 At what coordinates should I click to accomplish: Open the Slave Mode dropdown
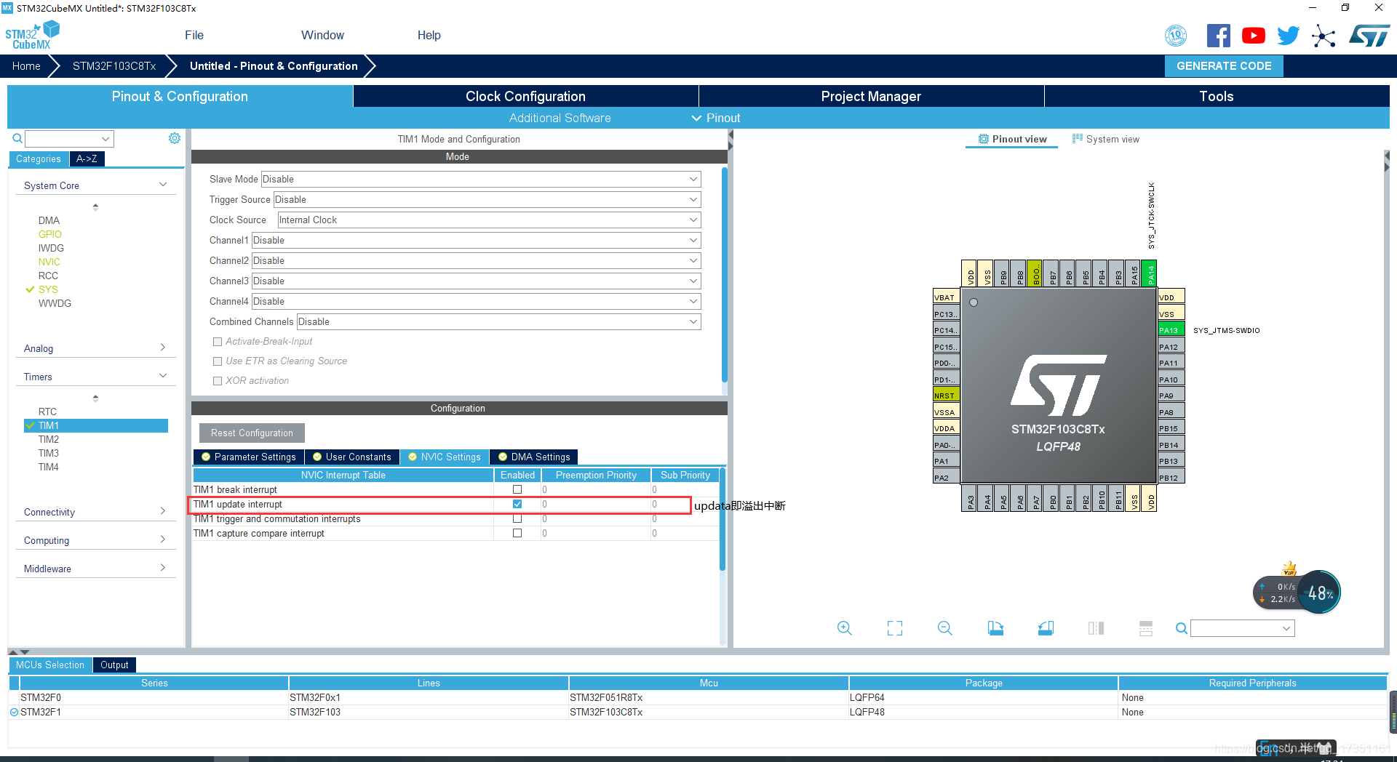pyautogui.click(x=480, y=179)
